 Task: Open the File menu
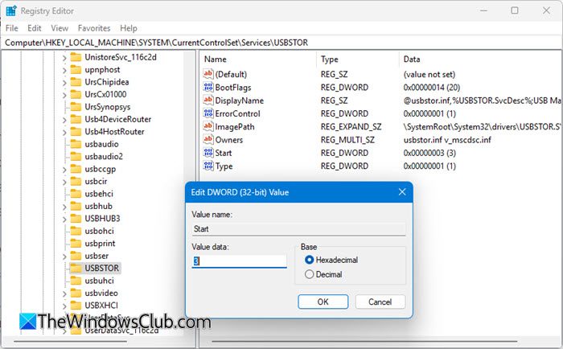[12, 28]
